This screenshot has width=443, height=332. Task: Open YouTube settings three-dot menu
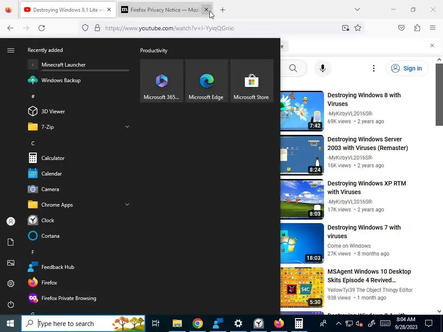click(373, 68)
